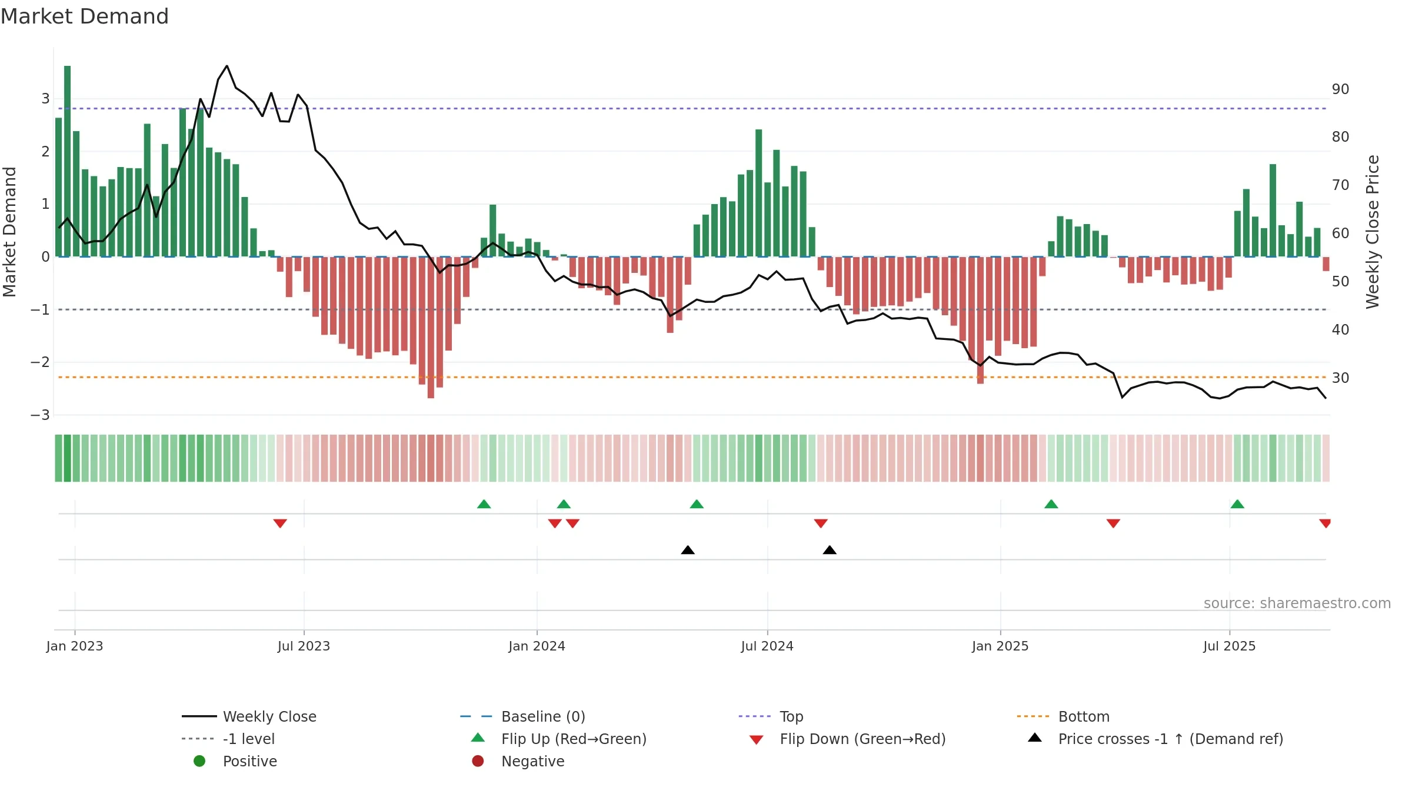Click the source: sharemaestro.com text

[1297, 603]
